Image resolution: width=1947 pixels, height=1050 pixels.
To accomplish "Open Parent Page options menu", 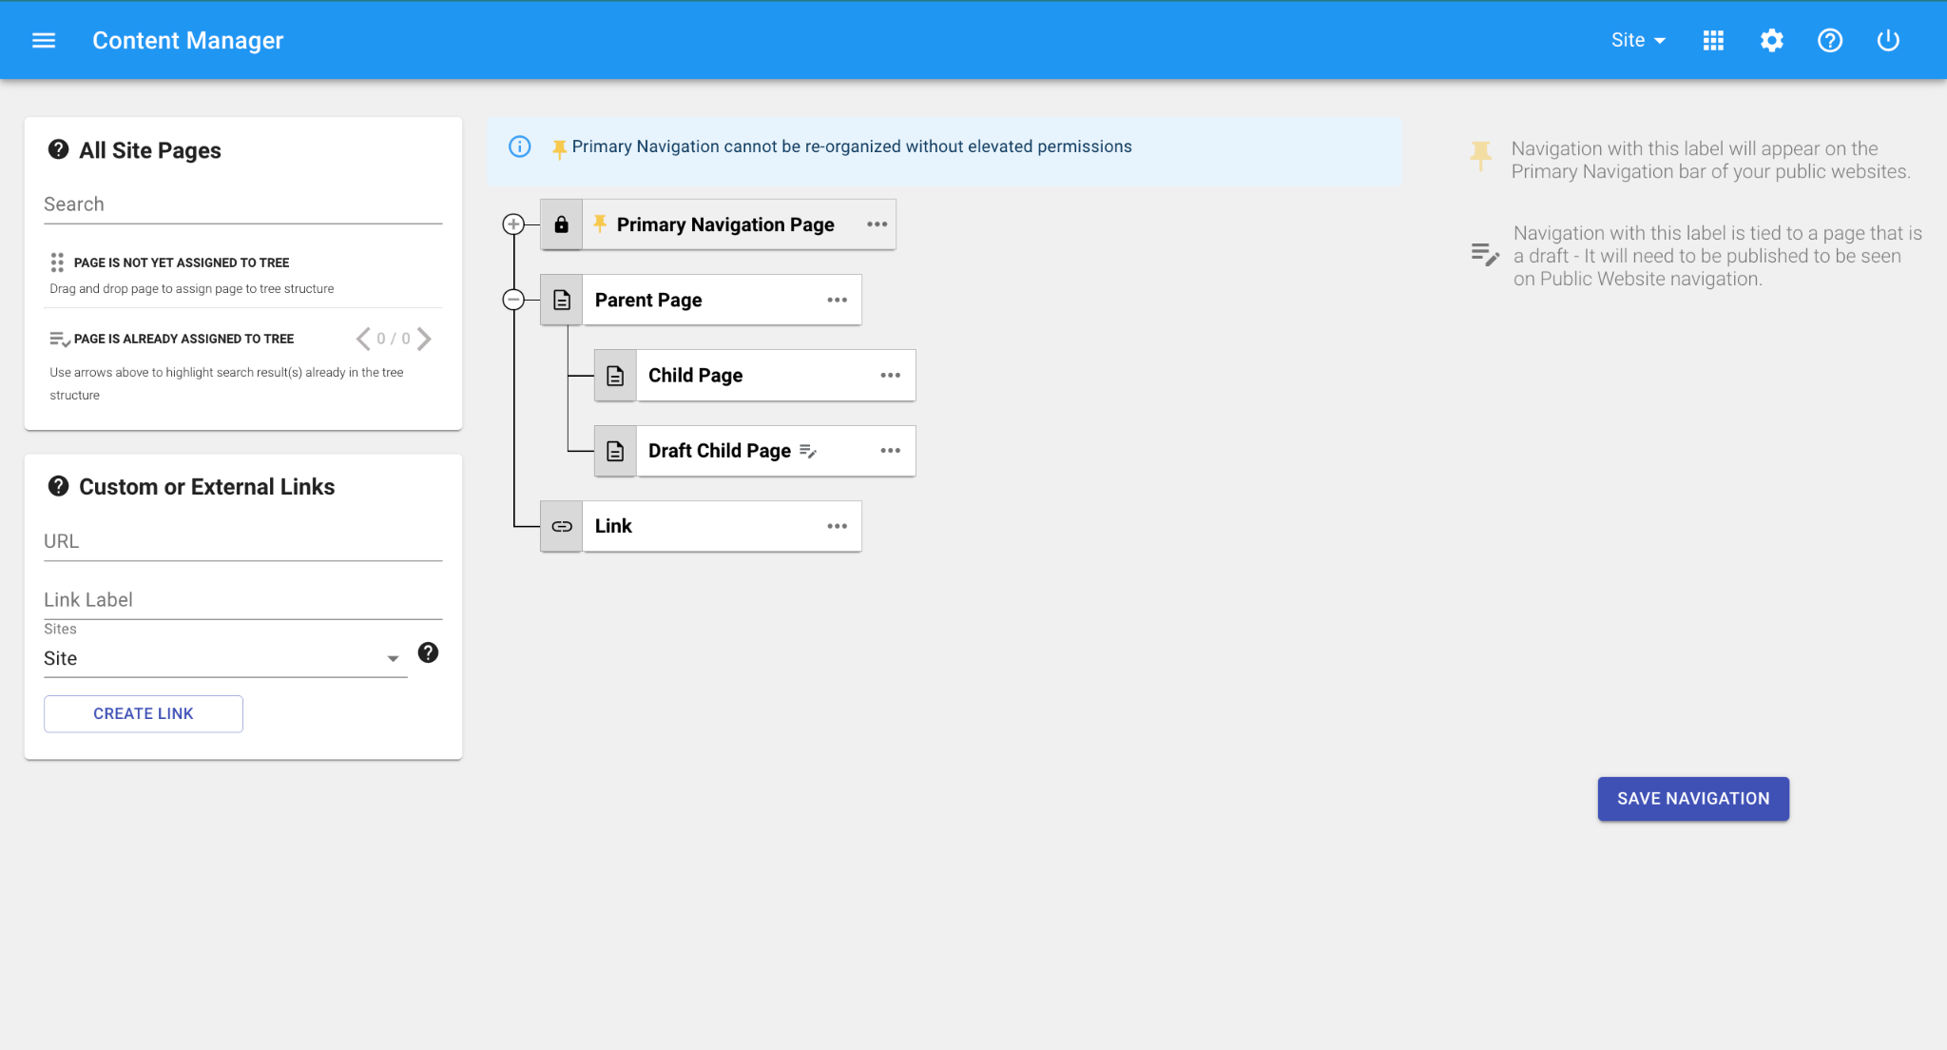I will click(837, 300).
